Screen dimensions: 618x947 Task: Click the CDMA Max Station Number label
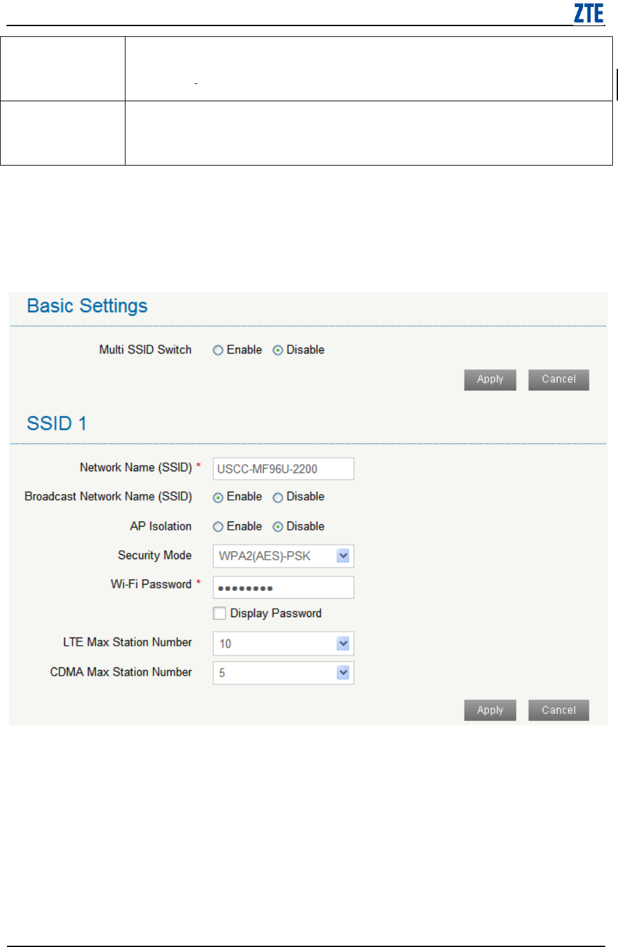click(121, 672)
